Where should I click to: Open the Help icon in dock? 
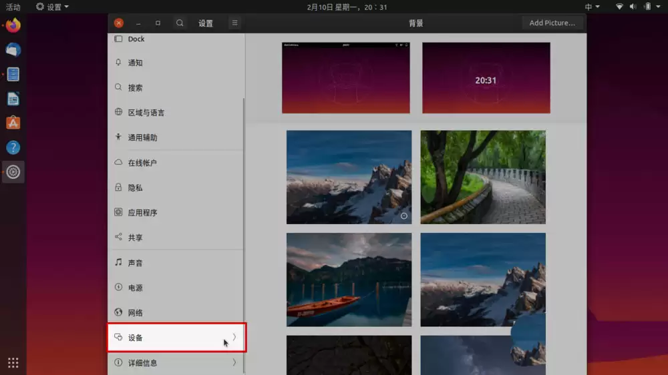click(x=13, y=147)
